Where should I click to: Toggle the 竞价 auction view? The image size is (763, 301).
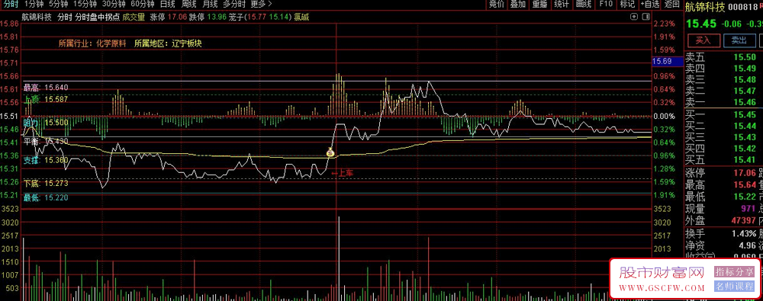point(497,5)
